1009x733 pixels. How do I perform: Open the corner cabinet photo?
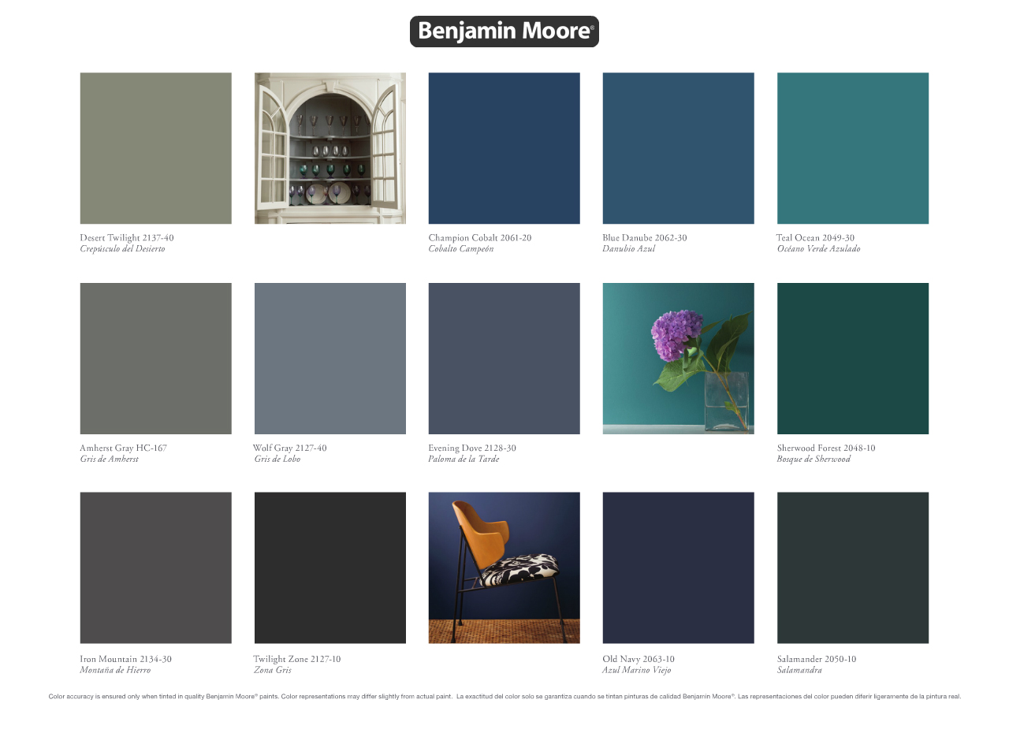coord(330,148)
